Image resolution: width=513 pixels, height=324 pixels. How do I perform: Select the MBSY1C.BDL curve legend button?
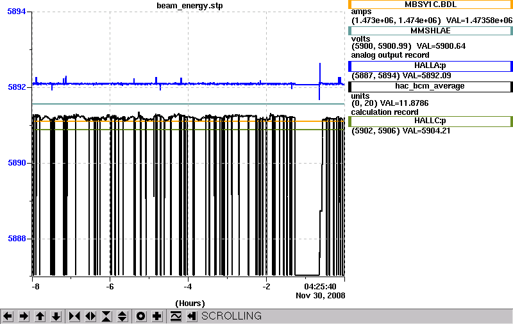[x=430, y=4]
